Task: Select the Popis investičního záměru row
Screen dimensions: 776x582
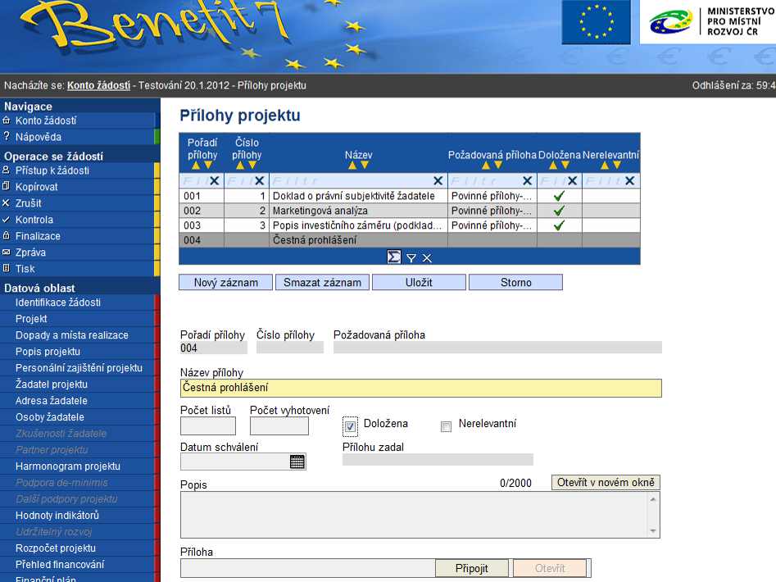Action: 409,225
